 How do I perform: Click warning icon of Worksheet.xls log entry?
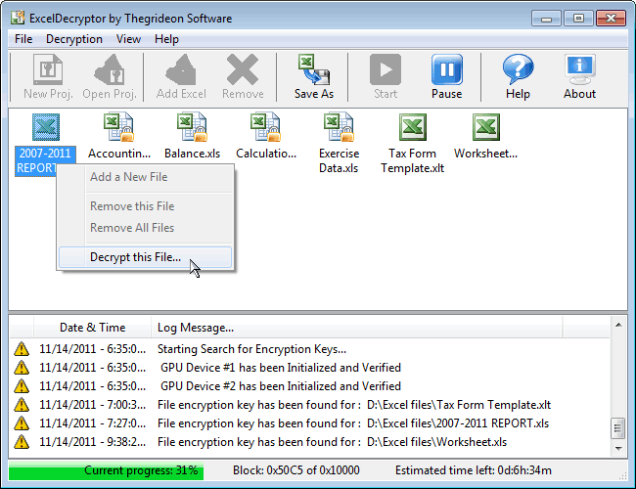coord(22,442)
